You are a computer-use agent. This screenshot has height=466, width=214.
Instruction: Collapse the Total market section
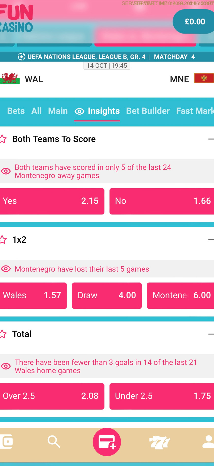click(211, 334)
